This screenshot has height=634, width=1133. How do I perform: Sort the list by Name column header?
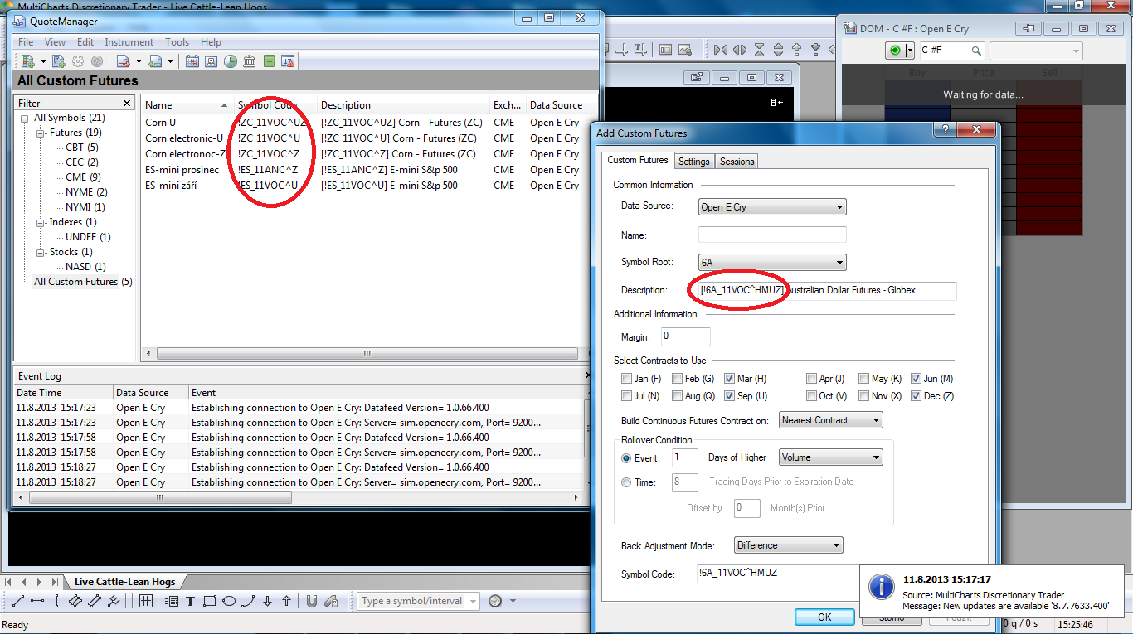pyautogui.click(x=187, y=105)
